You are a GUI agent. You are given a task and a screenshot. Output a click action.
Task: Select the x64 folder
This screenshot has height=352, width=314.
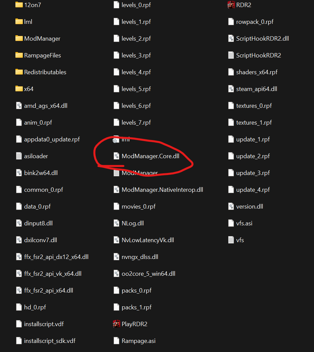click(24, 89)
